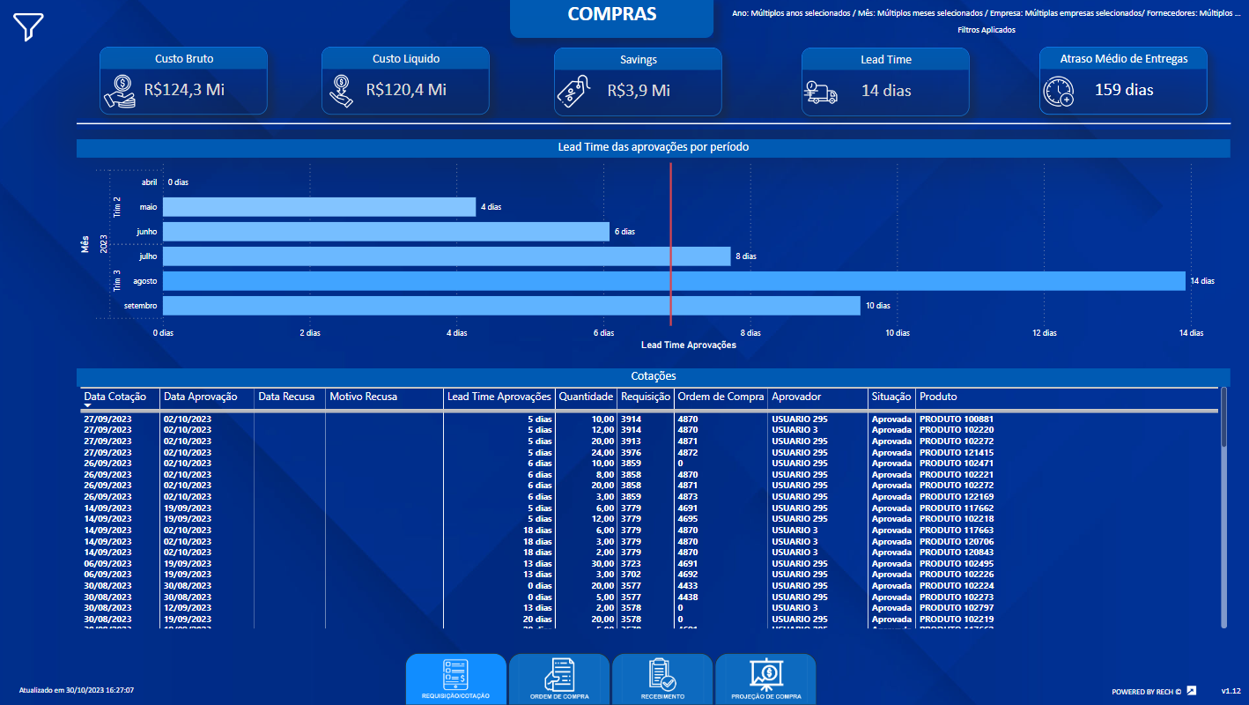The width and height of the screenshot is (1249, 705).
Task: Click the PRODUTO 100881 cell
Action: pyautogui.click(x=957, y=419)
